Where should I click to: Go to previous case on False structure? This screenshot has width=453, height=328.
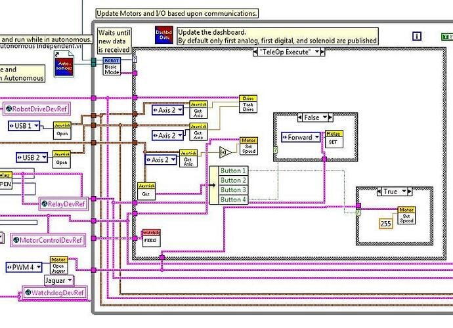pos(299,117)
